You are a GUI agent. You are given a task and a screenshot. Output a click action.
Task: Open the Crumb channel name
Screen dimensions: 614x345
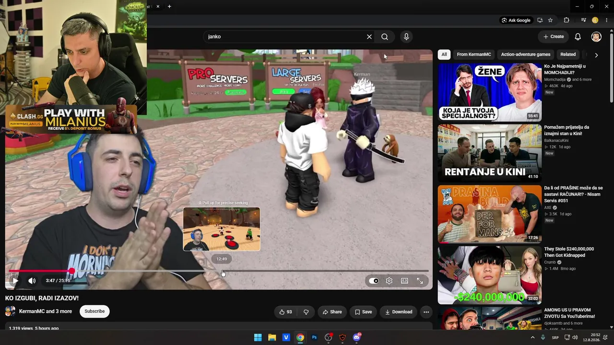[x=550, y=262]
